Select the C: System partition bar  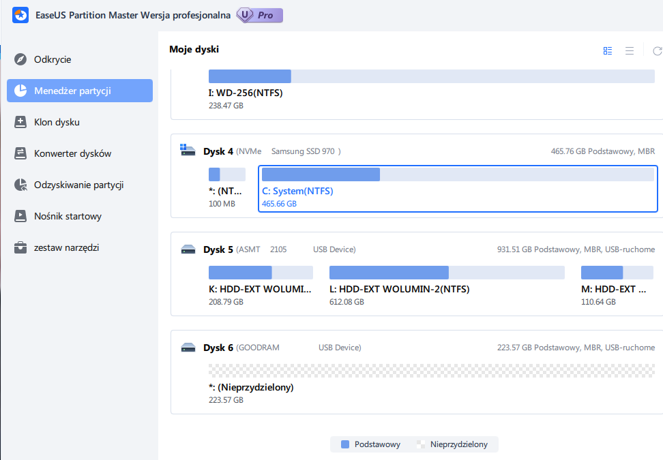458,174
